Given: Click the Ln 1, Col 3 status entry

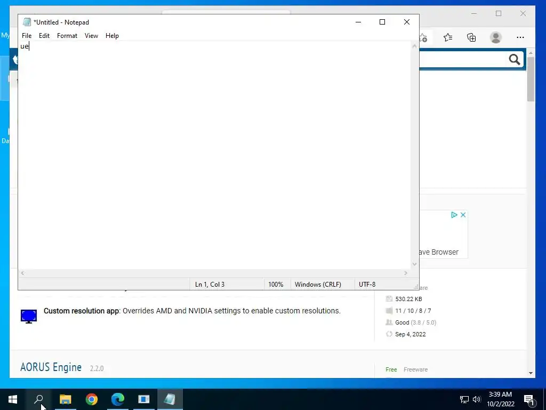Looking at the screenshot, I should pos(210,285).
